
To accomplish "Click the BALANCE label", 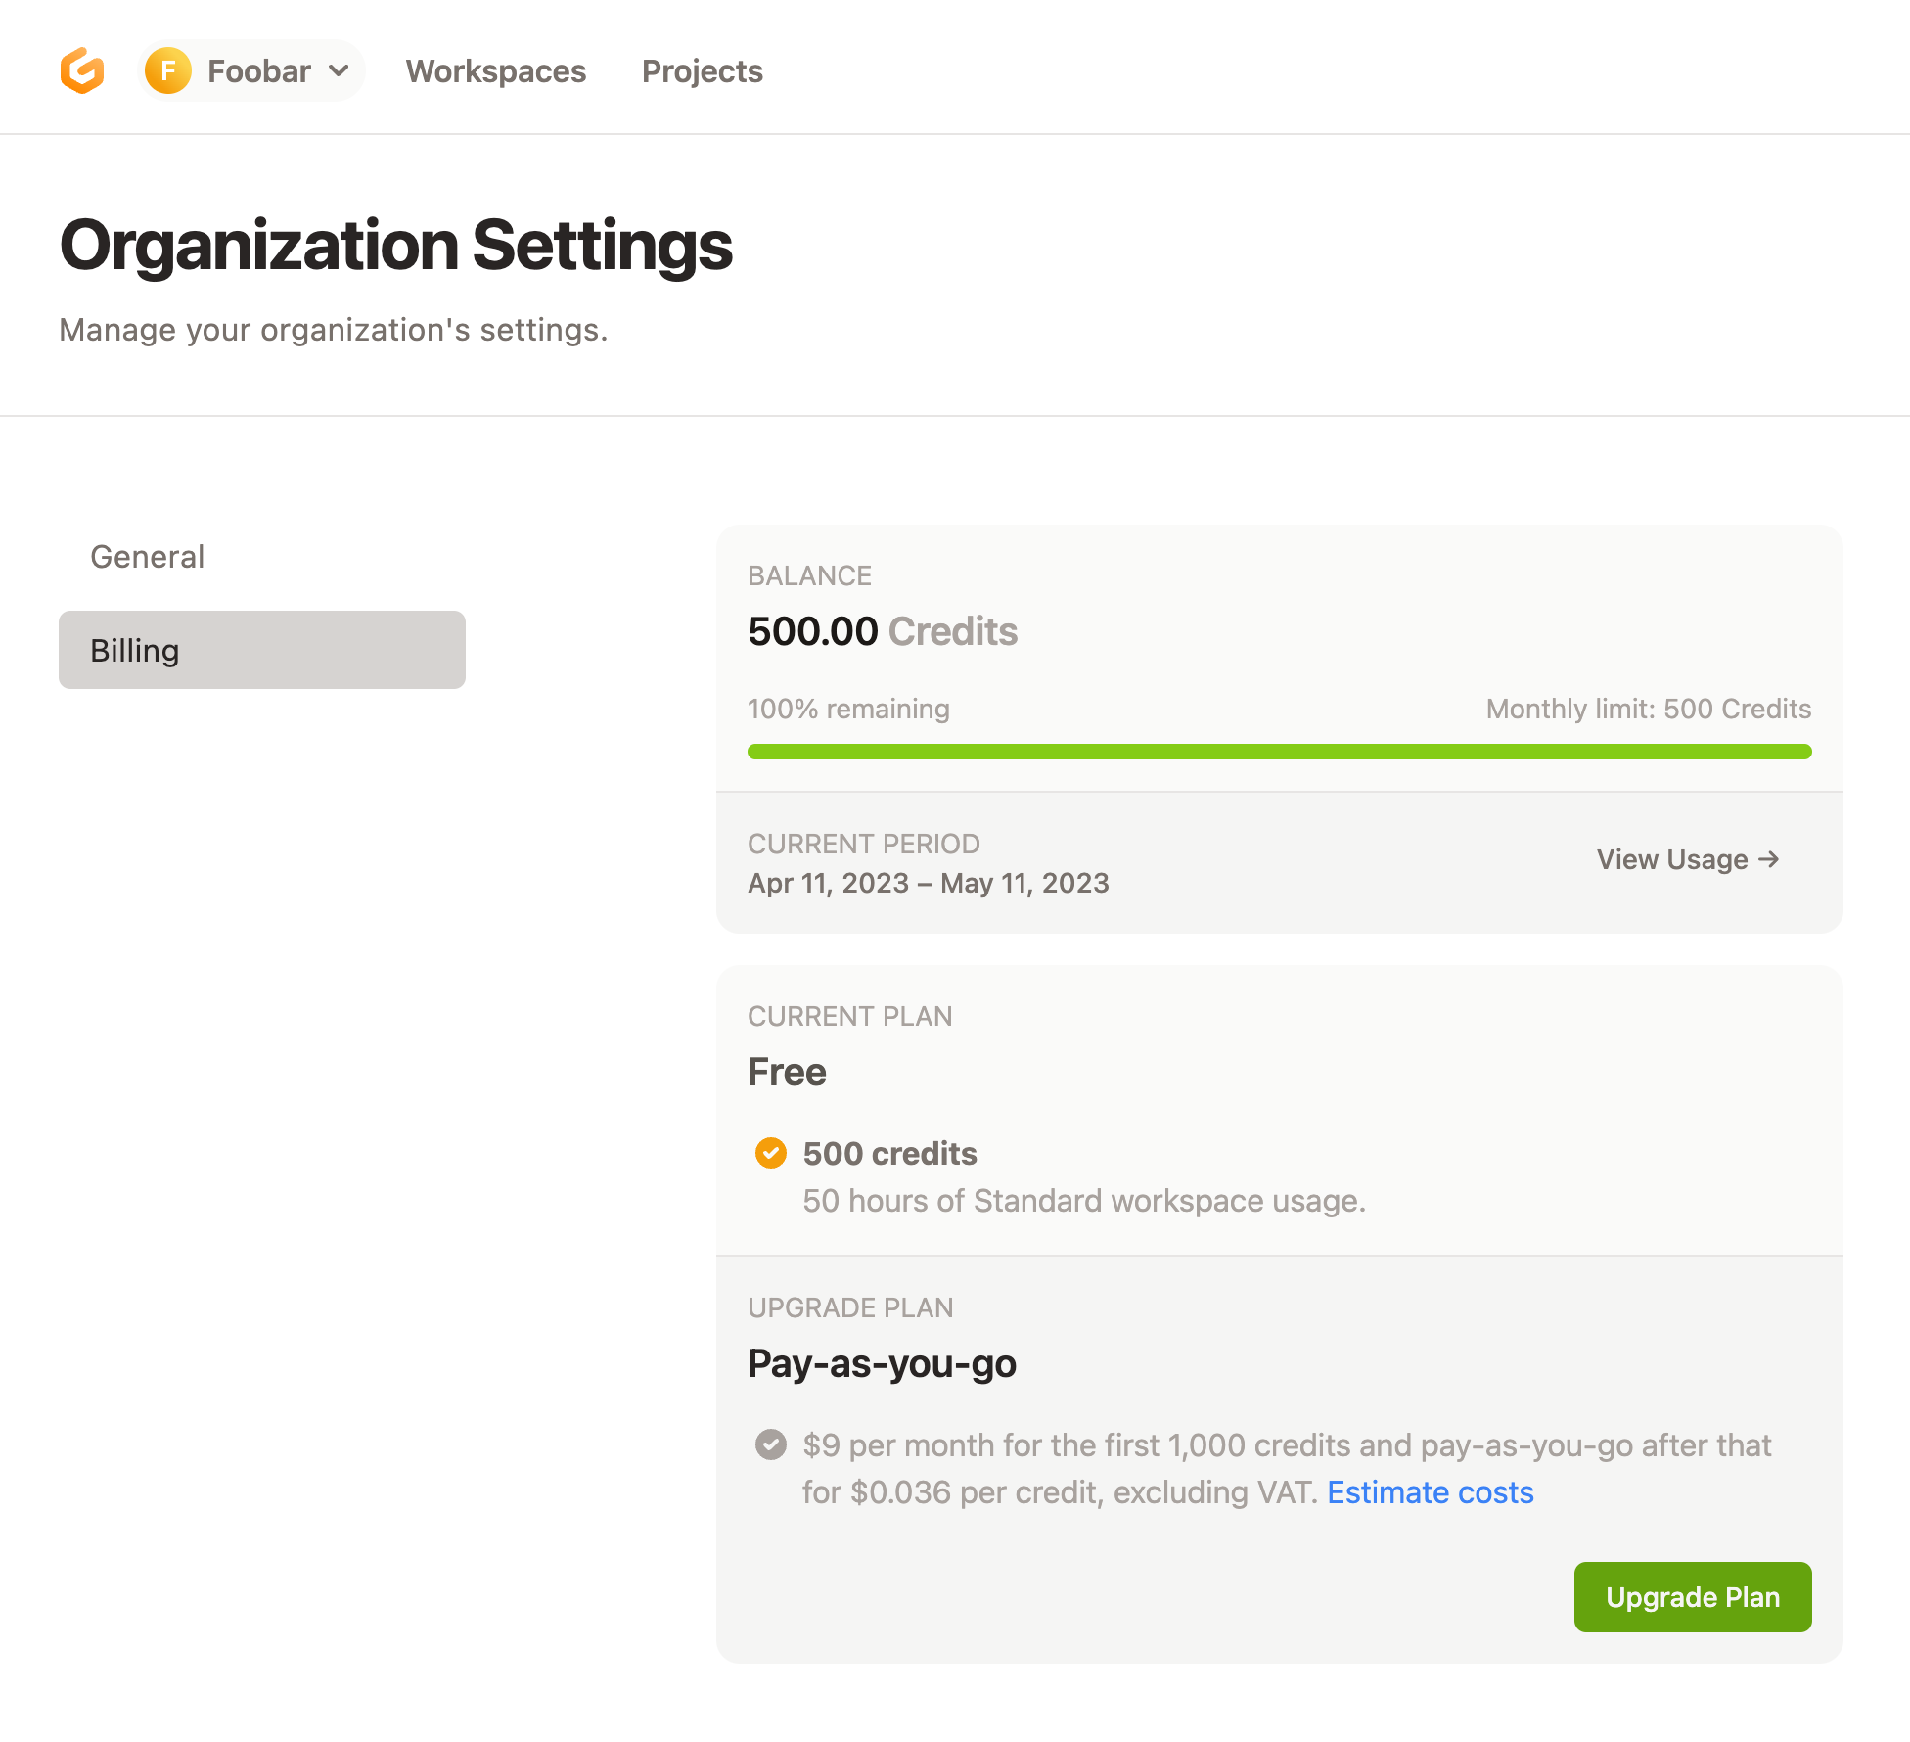I will pyautogui.click(x=809, y=575).
